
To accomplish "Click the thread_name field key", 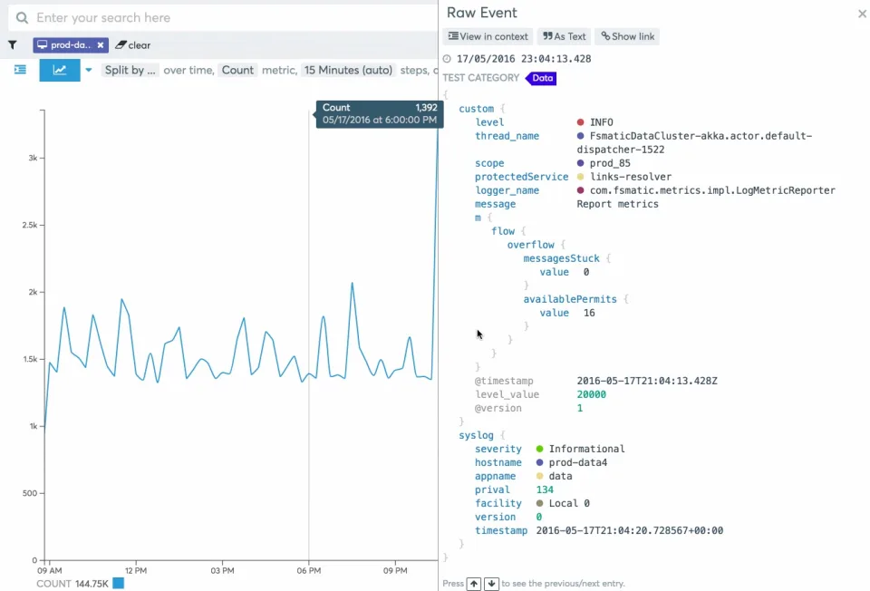I will [507, 136].
